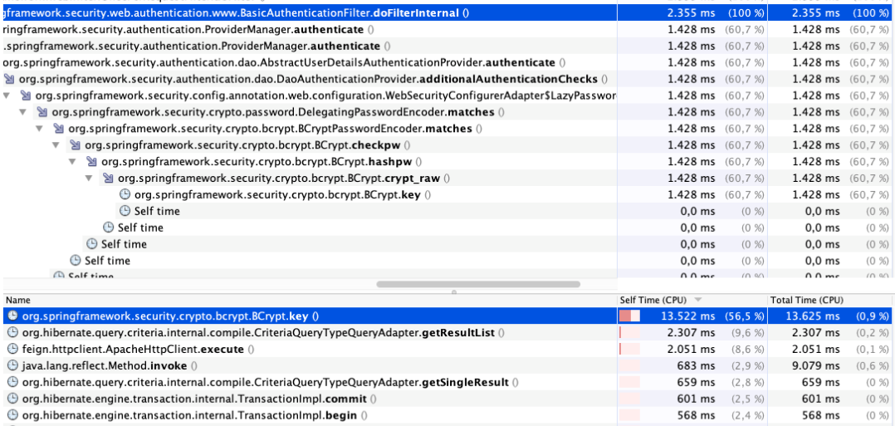Select the CriteriaQueryTypeQueryAdapter.getResultList row
This screenshot has width=895, height=426.
[447, 332]
